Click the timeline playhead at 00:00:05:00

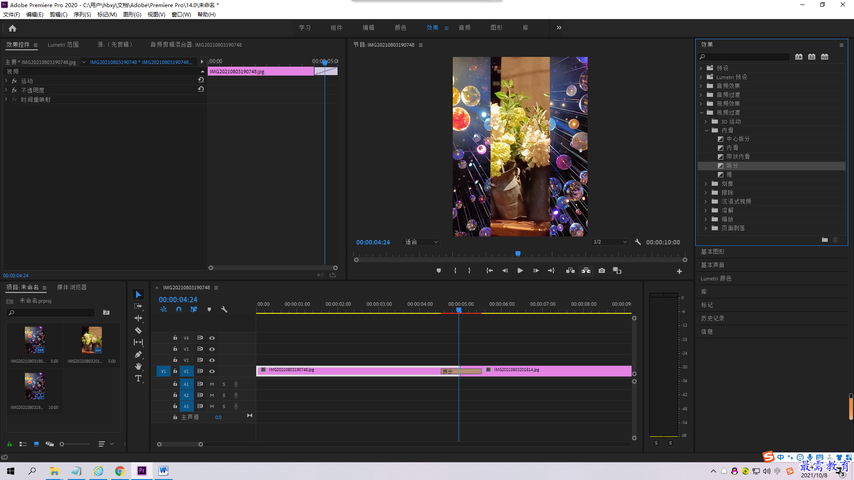tap(459, 310)
